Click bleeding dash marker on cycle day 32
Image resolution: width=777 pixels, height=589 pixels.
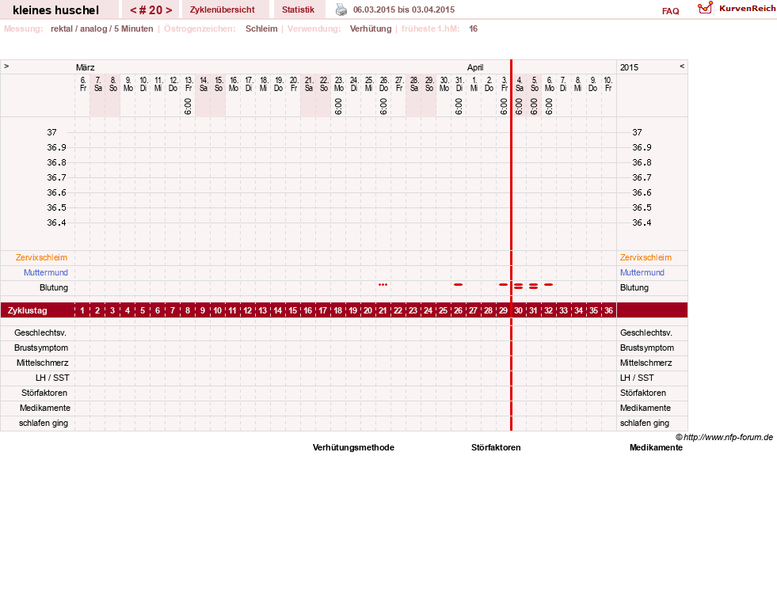coord(549,285)
